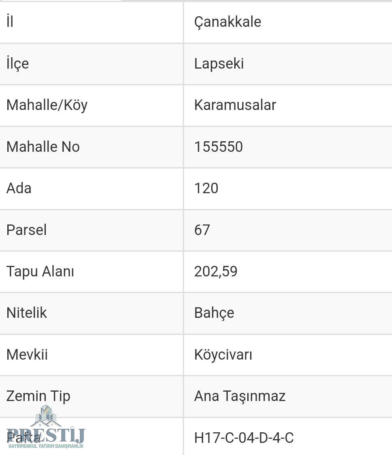
Task: Select the Mahalle/Köy row label
Action: point(47,105)
